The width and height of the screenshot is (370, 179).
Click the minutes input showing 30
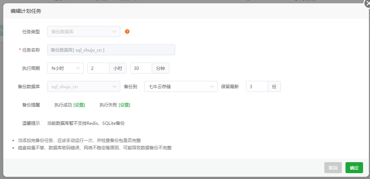pos(141,68)
